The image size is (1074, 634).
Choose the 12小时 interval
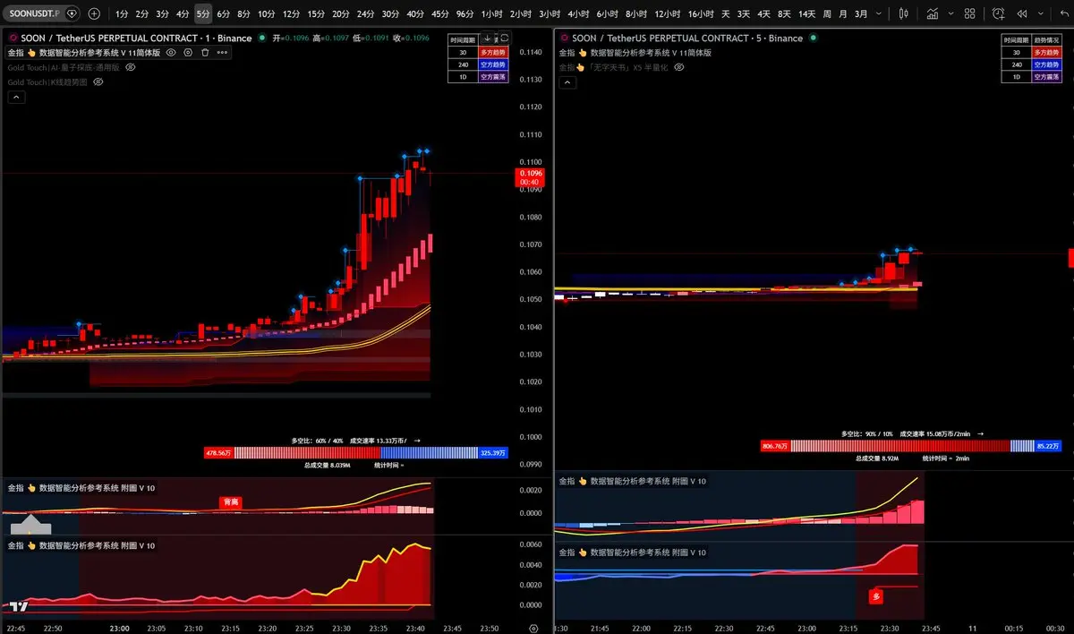coord(667,13)
